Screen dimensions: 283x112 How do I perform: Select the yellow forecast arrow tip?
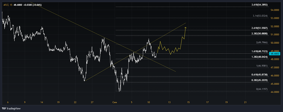point(185,27)
